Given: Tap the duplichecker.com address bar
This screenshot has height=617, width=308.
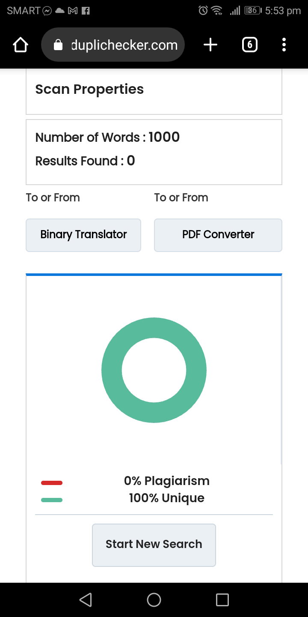Looking at the screenshot, I should coord(113,45).
